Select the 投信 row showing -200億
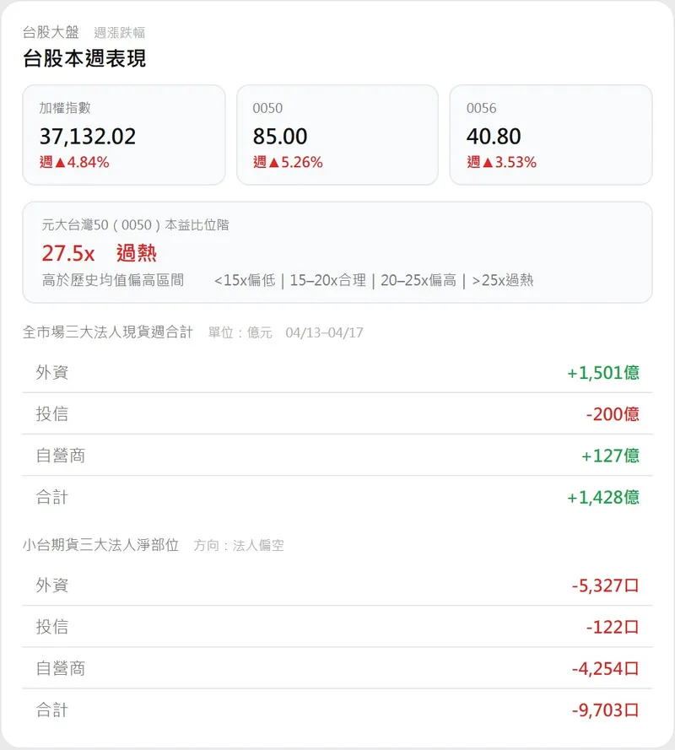The height and width of the screenshot is (750, 675). 337,413
